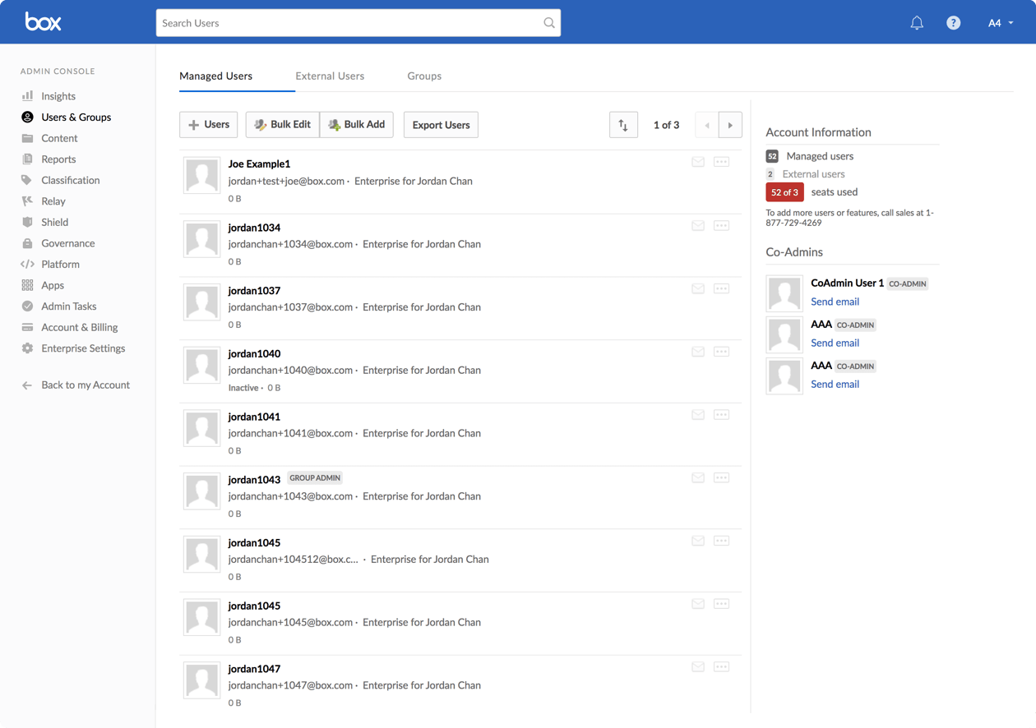Open the jordan1034 user name
The image size is (1036, 728).
[254, 227]
